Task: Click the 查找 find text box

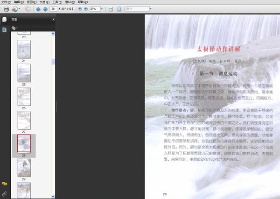Action: coord(138,9)
